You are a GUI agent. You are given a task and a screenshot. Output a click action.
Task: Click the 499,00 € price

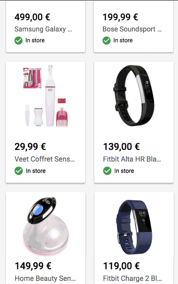tap(32, 17)
